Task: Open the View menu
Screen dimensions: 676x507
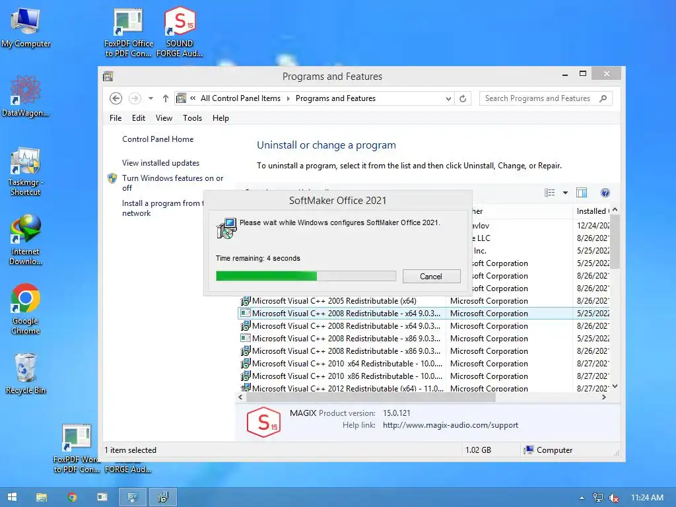Action: click(164, 118)
